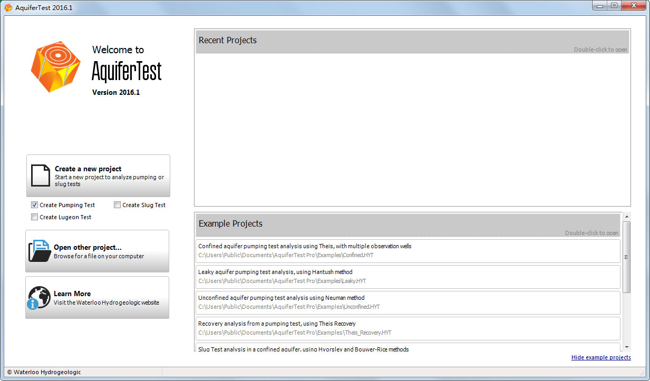The image size is (650, 381).
Task: Click the globe info icon beside Learn More
Action: tap(39, 298)
